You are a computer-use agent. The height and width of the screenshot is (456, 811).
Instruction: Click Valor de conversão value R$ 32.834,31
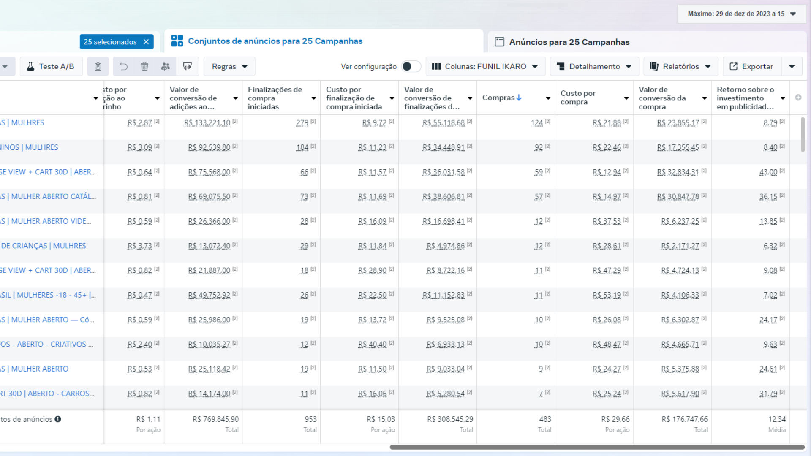678,172
